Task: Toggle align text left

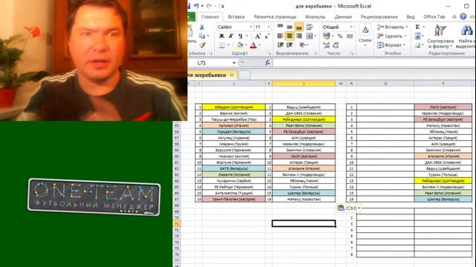Action: [280, 36]
